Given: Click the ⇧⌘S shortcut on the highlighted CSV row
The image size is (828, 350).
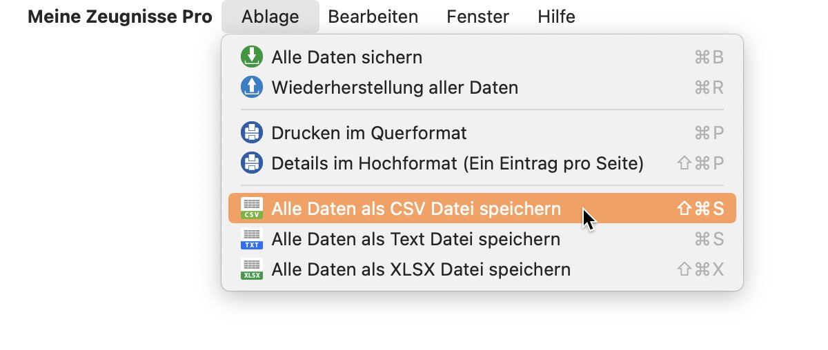Looking at the screenshot, I should click(x=701, y=208).
